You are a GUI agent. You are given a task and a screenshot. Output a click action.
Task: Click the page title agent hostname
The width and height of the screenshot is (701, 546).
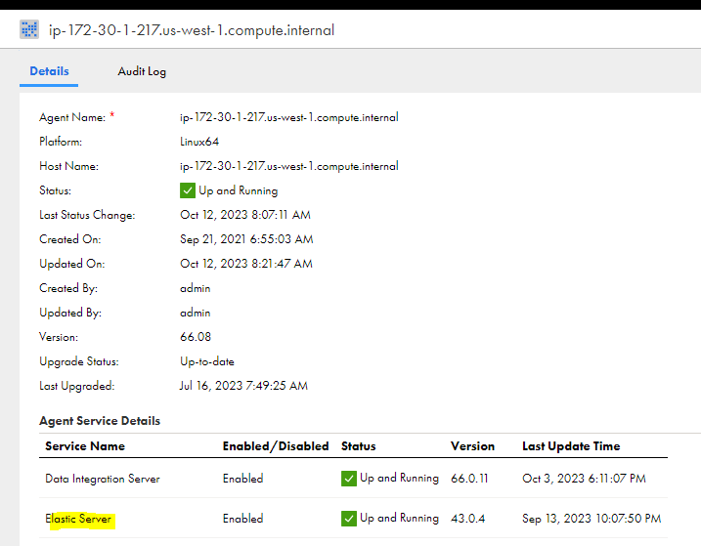(192, 30)
